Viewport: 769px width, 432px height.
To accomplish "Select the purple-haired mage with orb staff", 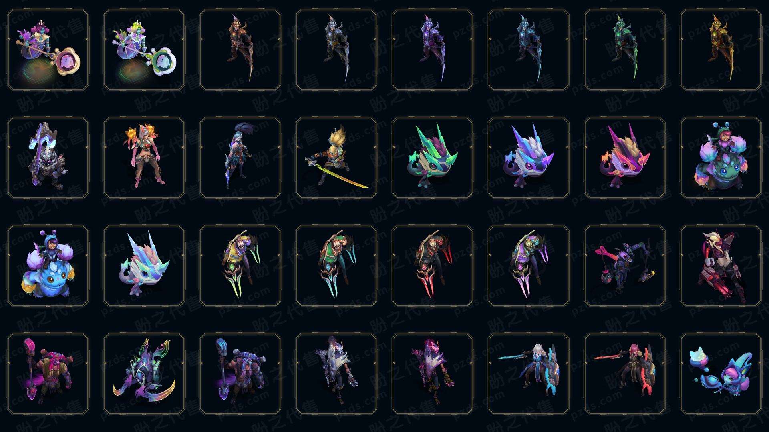I will [x=48, y=50].
